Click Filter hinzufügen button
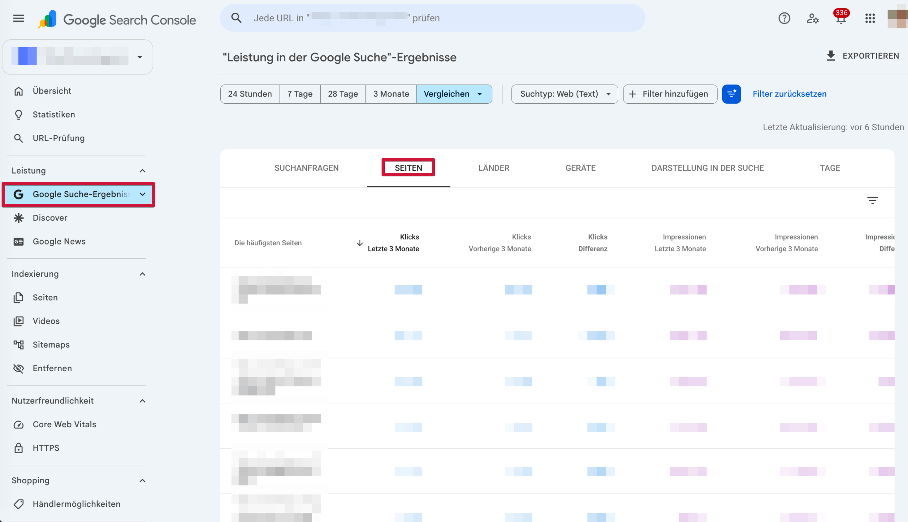Viewport: 908px width, 522px height. coord(670,94)
